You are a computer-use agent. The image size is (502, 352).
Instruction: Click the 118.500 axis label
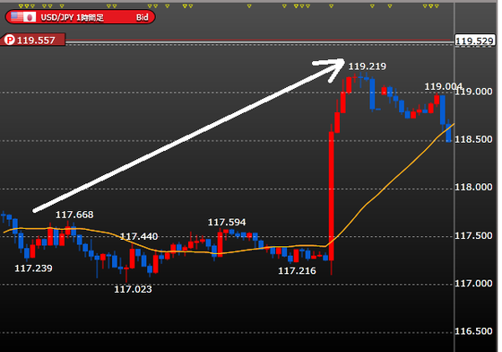click(x=473, y=139)
